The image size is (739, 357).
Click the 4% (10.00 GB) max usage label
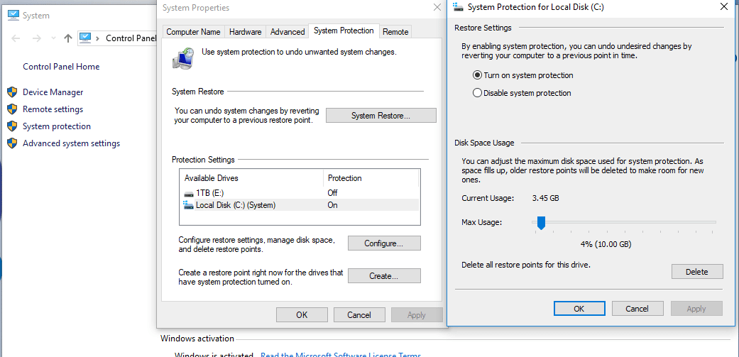(606, 244)
